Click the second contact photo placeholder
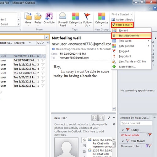 pos(101,118)
